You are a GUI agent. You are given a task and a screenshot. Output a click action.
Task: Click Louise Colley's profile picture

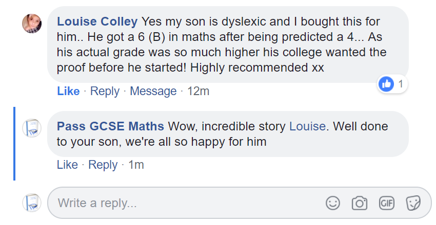[x=32, y=23]
